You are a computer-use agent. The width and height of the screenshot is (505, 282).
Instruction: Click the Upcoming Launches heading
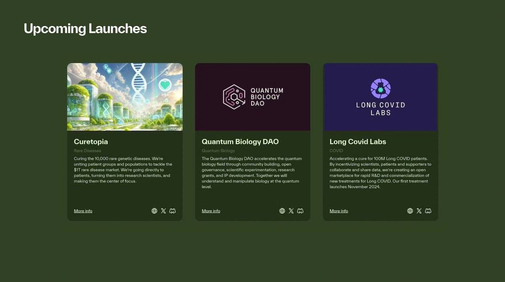click(85, 29)
